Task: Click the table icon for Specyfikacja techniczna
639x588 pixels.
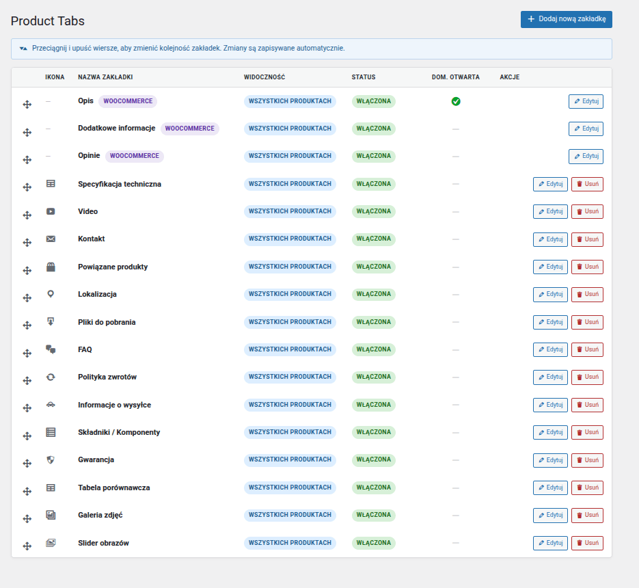Action: coord(51,183)
